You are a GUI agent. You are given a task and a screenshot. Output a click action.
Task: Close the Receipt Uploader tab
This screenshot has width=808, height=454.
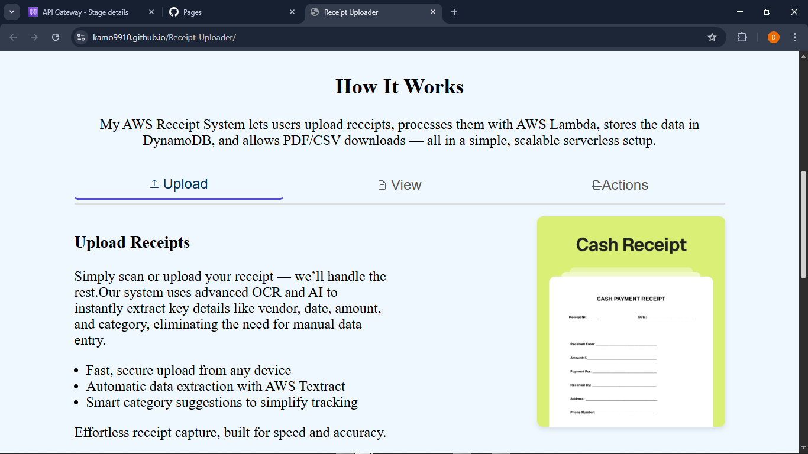point(433,12)
